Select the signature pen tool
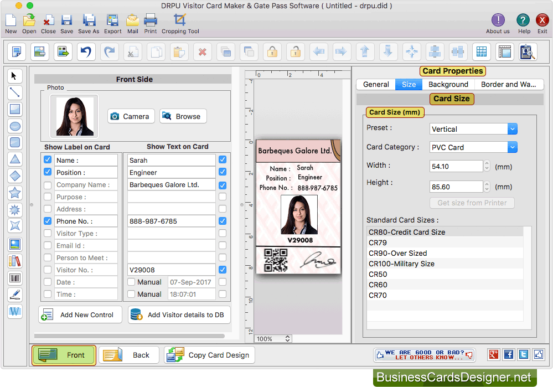This screenshot has height=387, width=553. tap(14, 295)
